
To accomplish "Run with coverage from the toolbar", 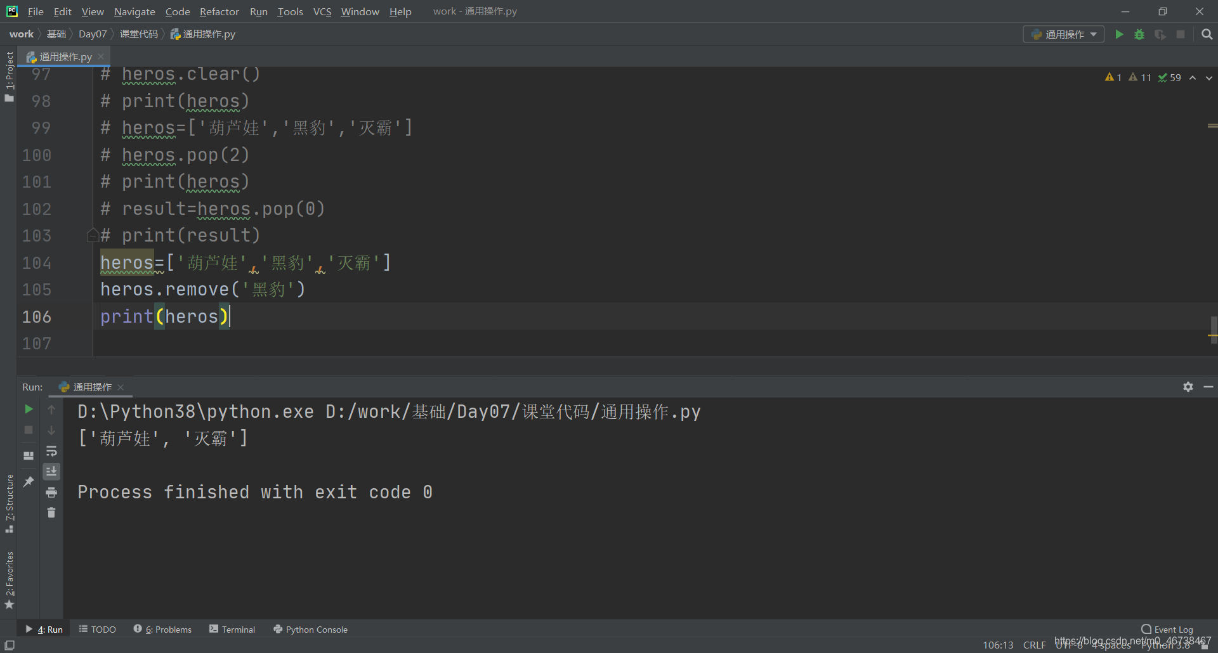I will pos(1160,34).
